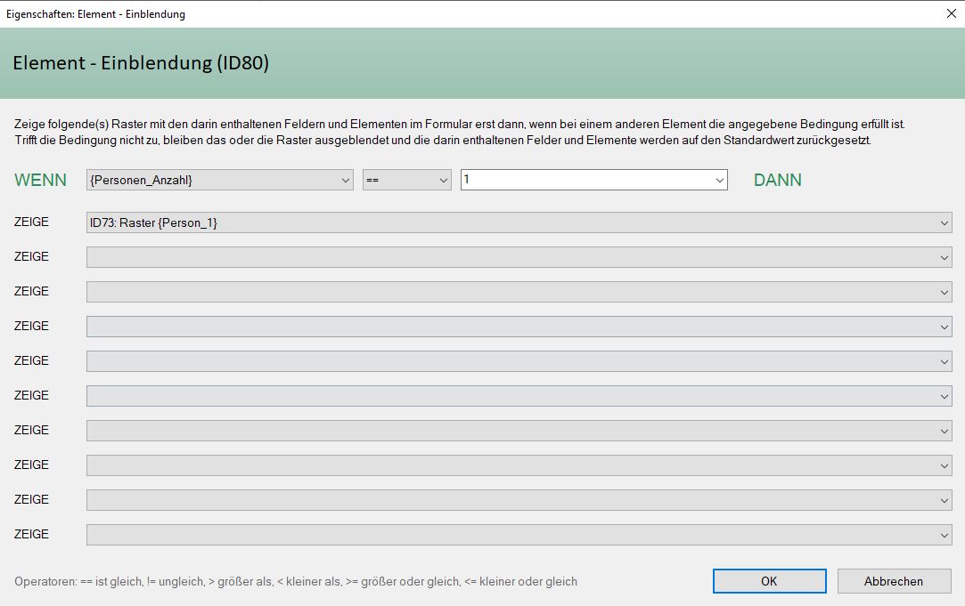Viewport: 965px width, 606px height.
Task: Close the Eigenschaften dialog window
Action: tap(950, 13)
